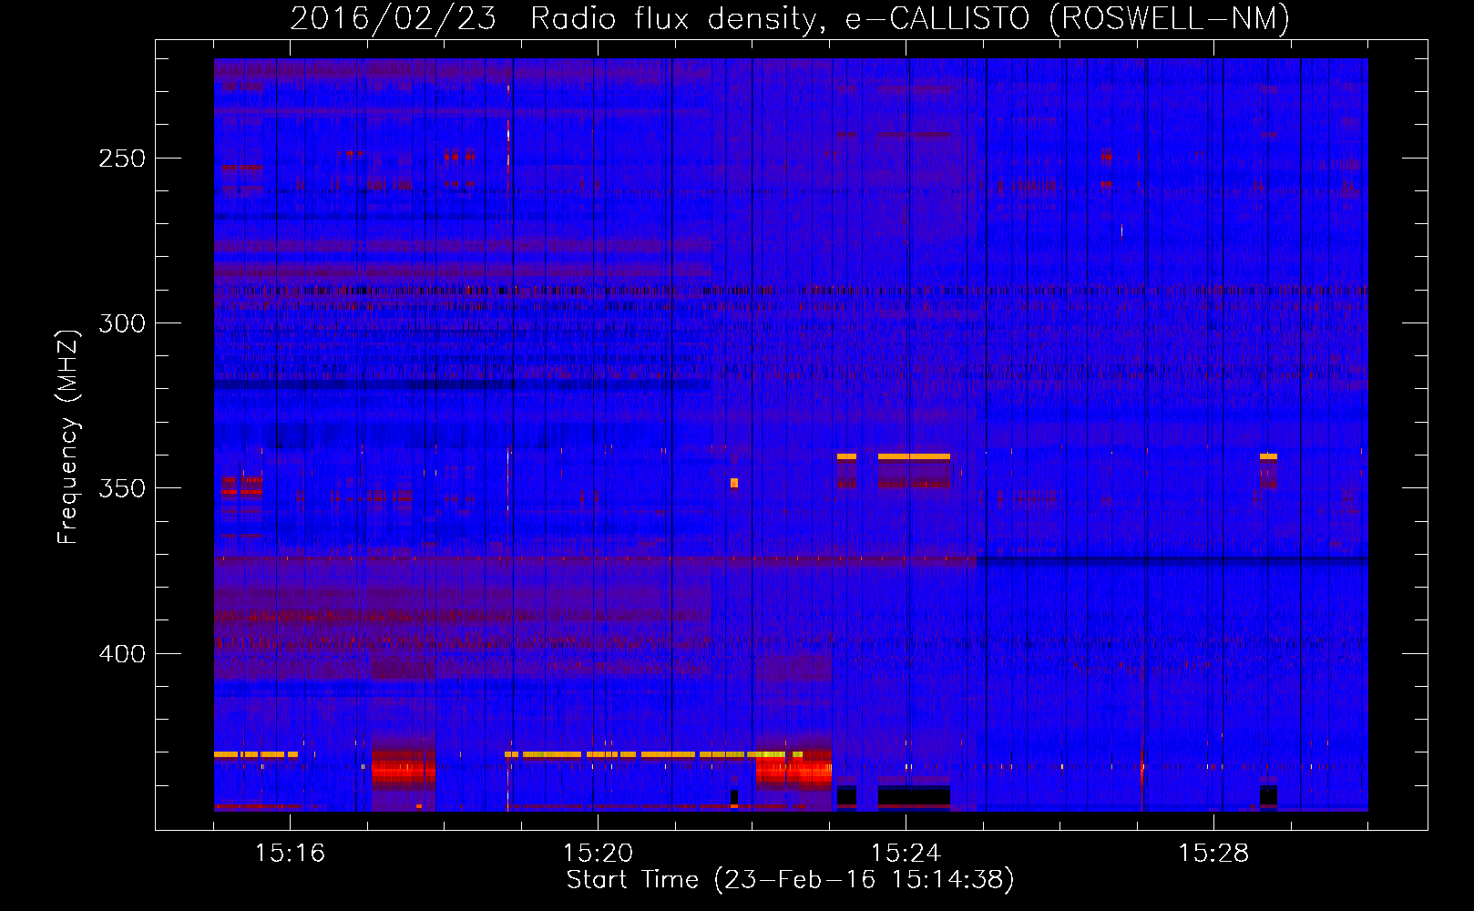Click the 15:28 time tick label

[x=1213, y=854]
